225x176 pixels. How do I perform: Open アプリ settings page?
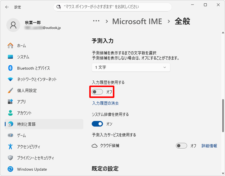click(44, 102)
